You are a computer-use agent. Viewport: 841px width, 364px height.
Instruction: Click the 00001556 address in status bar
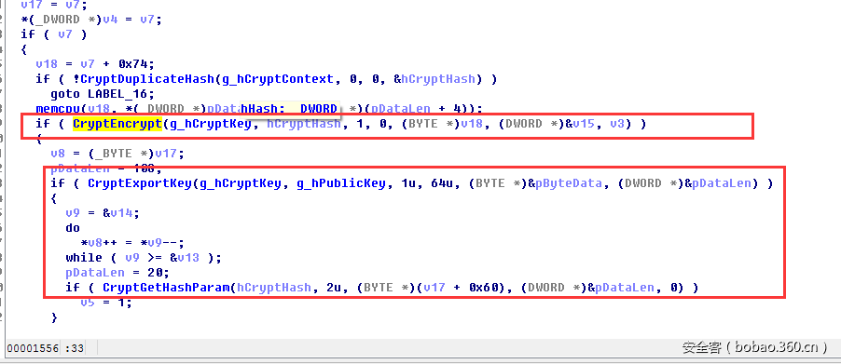(33, 348)
